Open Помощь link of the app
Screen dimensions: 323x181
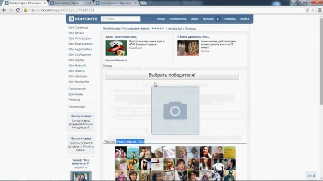[191, 29]
